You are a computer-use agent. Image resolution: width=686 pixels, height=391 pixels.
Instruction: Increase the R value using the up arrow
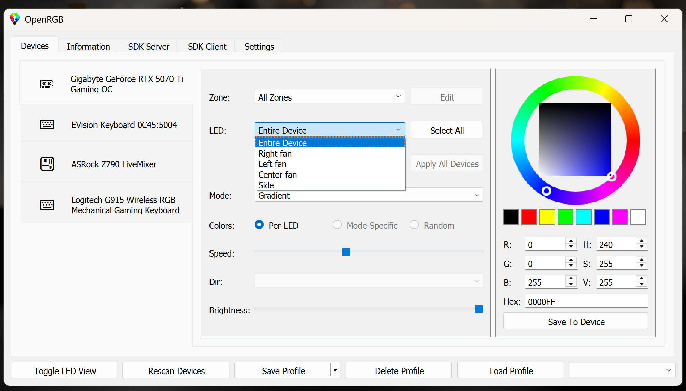pyautogui.click(x=571, y=241)
